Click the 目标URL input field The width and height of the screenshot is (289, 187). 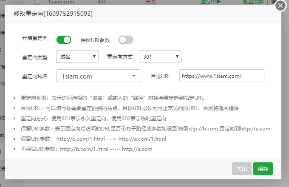[222, 76]
